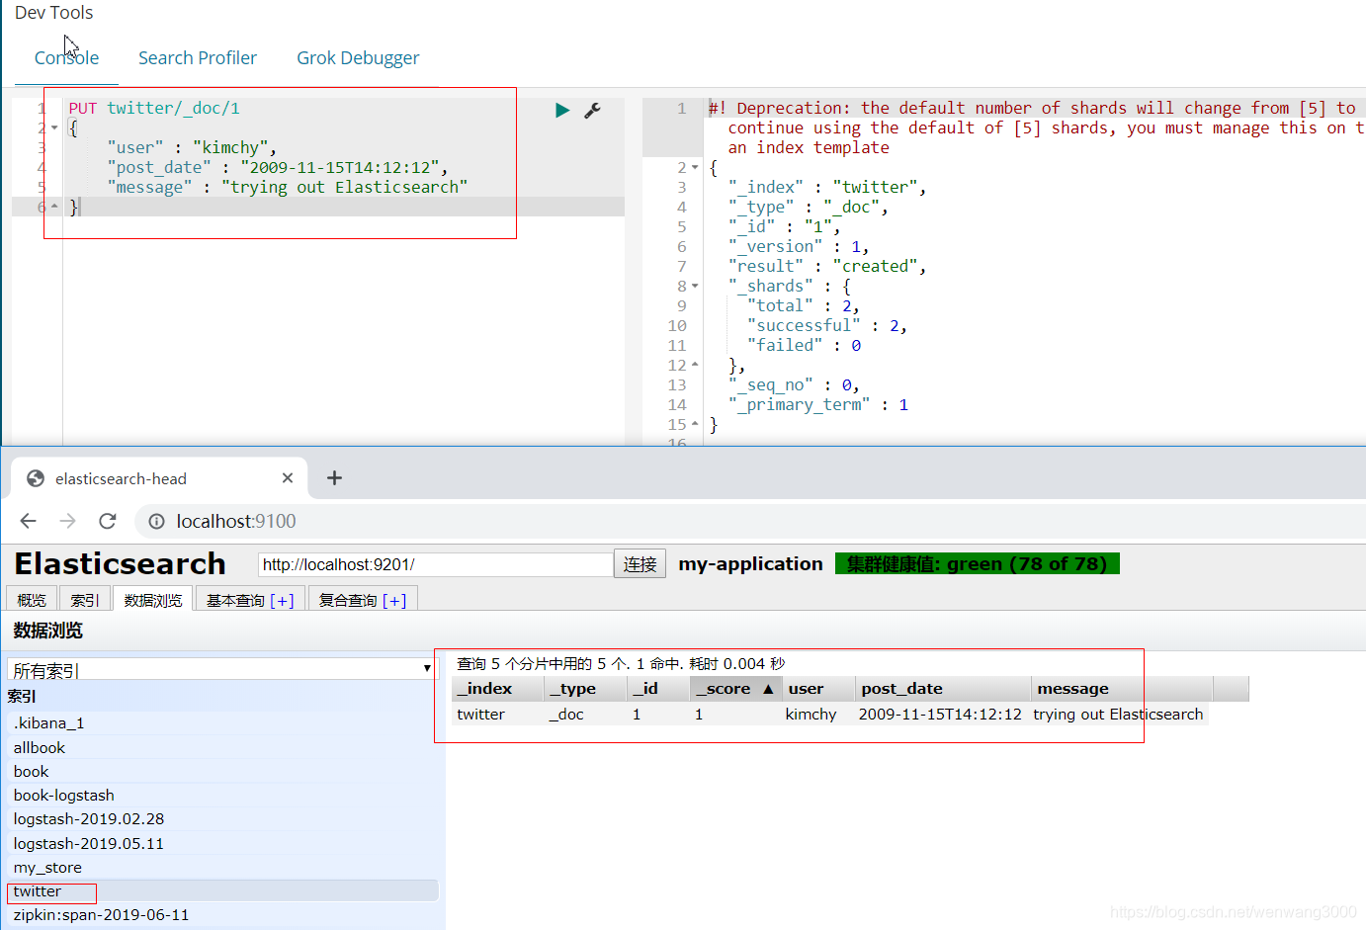Click the 连接 connect button
The width and height of the screenshot is (1366, 930).
640,564
